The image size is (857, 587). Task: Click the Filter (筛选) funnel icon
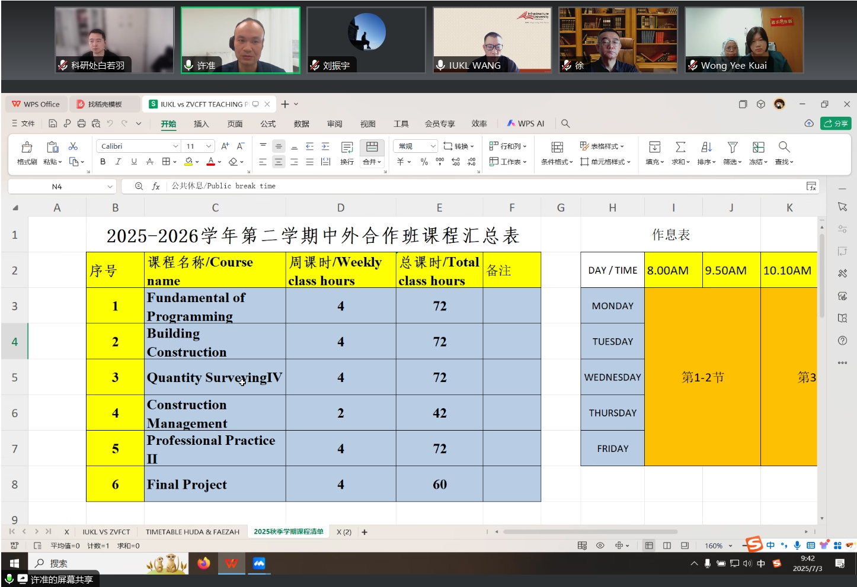point(733,147)
